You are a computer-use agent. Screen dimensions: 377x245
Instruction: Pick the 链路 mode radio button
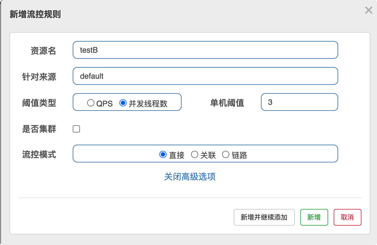(x=226, y=154)
